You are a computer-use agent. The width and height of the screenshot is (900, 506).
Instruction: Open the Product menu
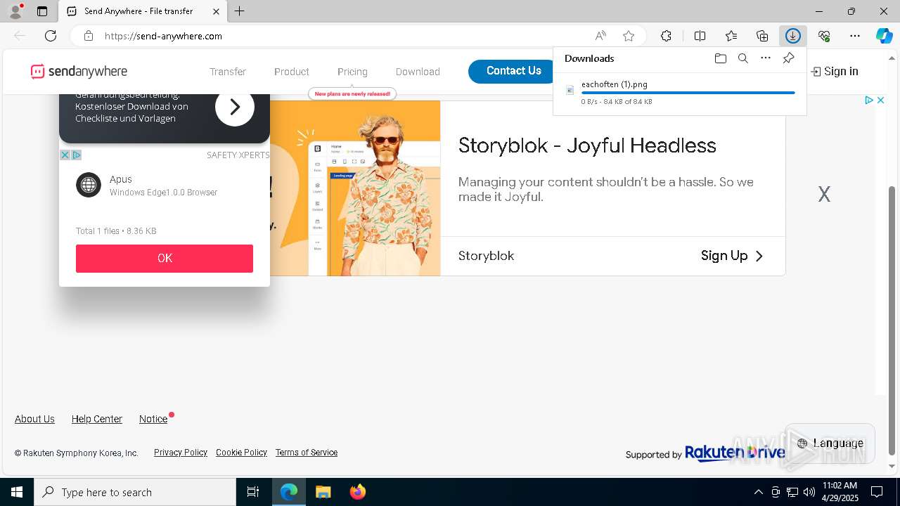pyautogui.click(x=292, y=72)
